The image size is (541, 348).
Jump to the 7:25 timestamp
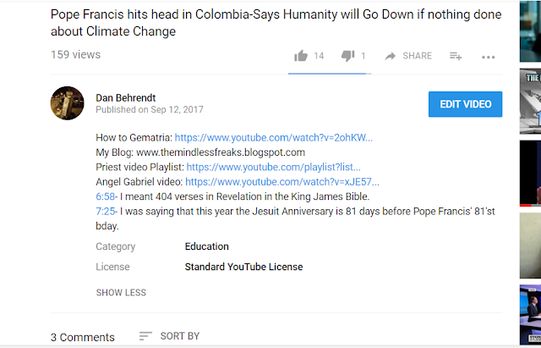point(105,211)
